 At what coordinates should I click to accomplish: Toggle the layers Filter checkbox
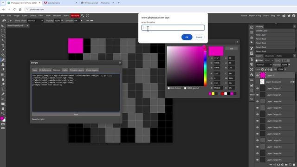pyautogui.click(x=257, y=60)
